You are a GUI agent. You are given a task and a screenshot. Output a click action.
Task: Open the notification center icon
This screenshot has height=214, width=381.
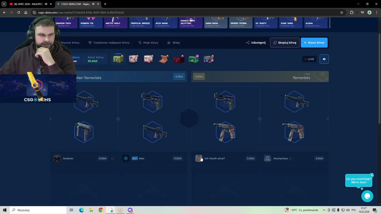click(x=375, y=210)
